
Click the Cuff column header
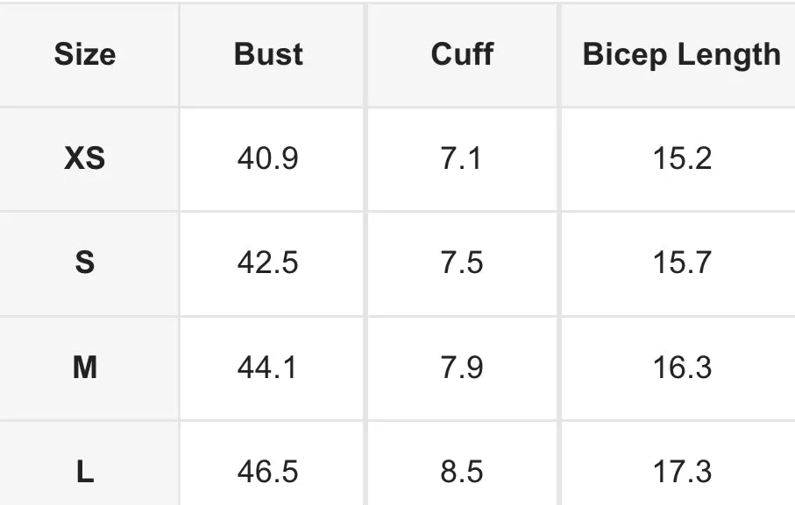coord(462,54)
